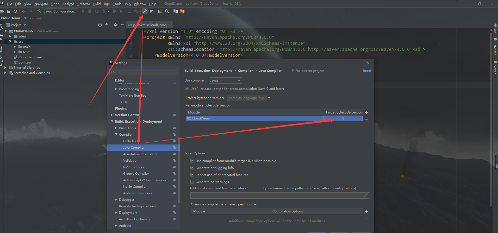This screenshot has width=498, height=233.
Task: Click the Debug bug icon in toolbar
Action: coord(90,11)
